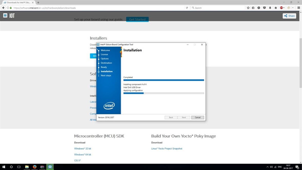Click the Edison installer taskbar icon
This screenshot has height=170, width=302.
[x=50, y=167]
